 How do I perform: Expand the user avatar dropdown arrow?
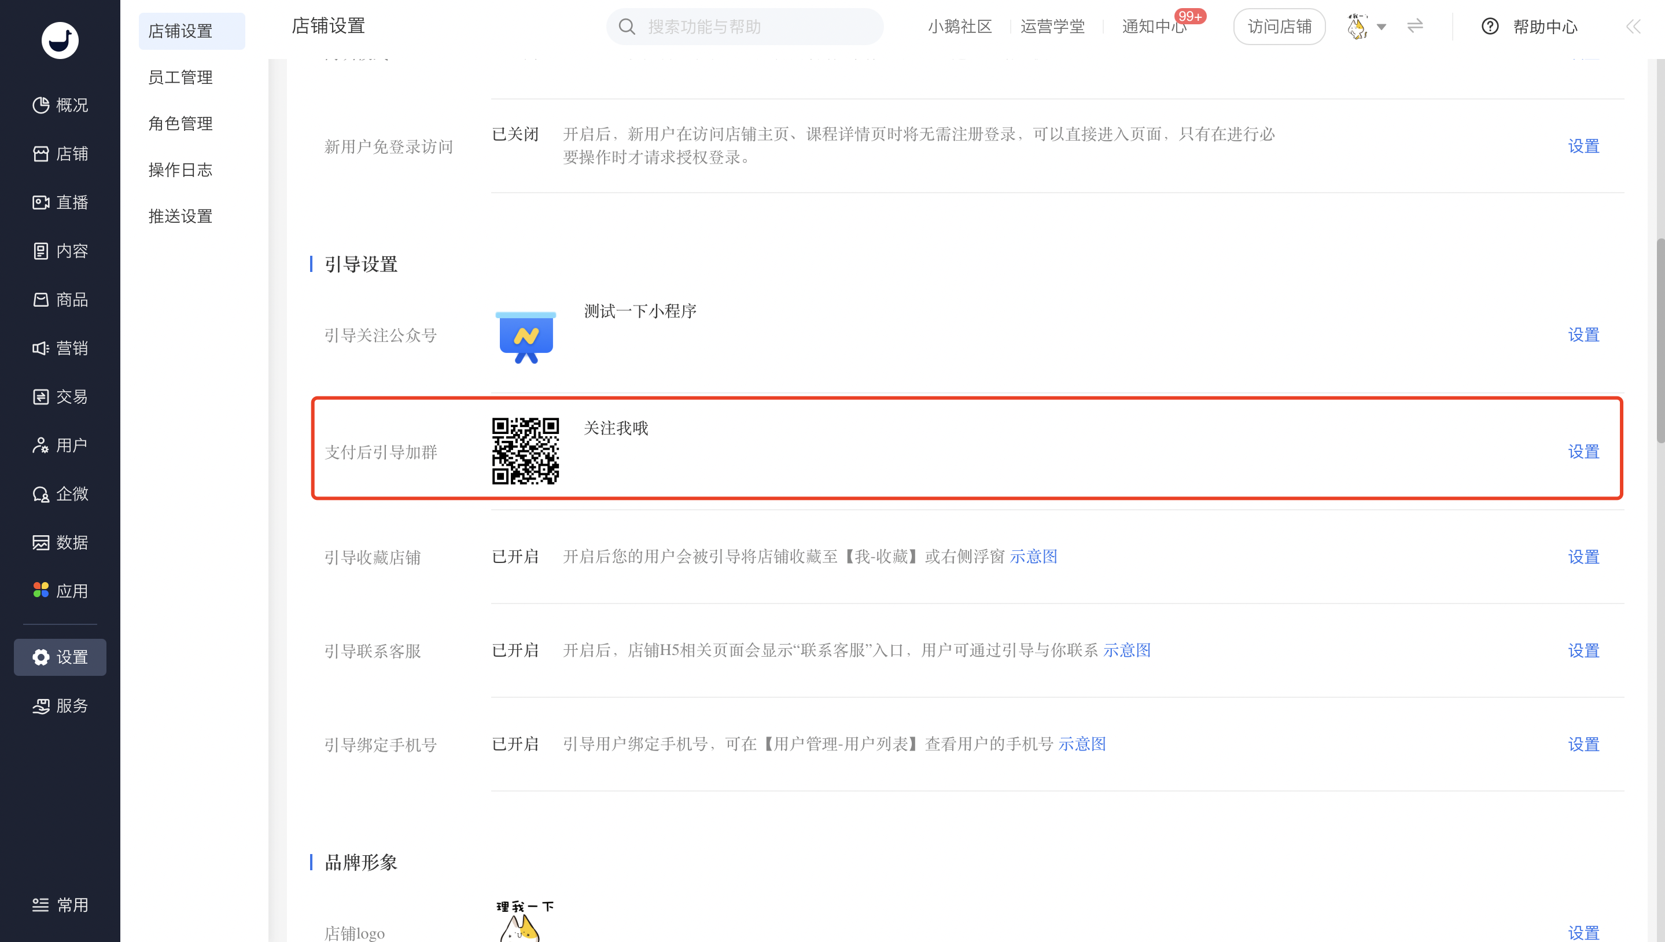[1381, 27]
